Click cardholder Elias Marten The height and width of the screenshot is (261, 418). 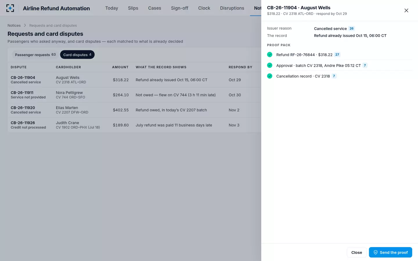[67, 108]
